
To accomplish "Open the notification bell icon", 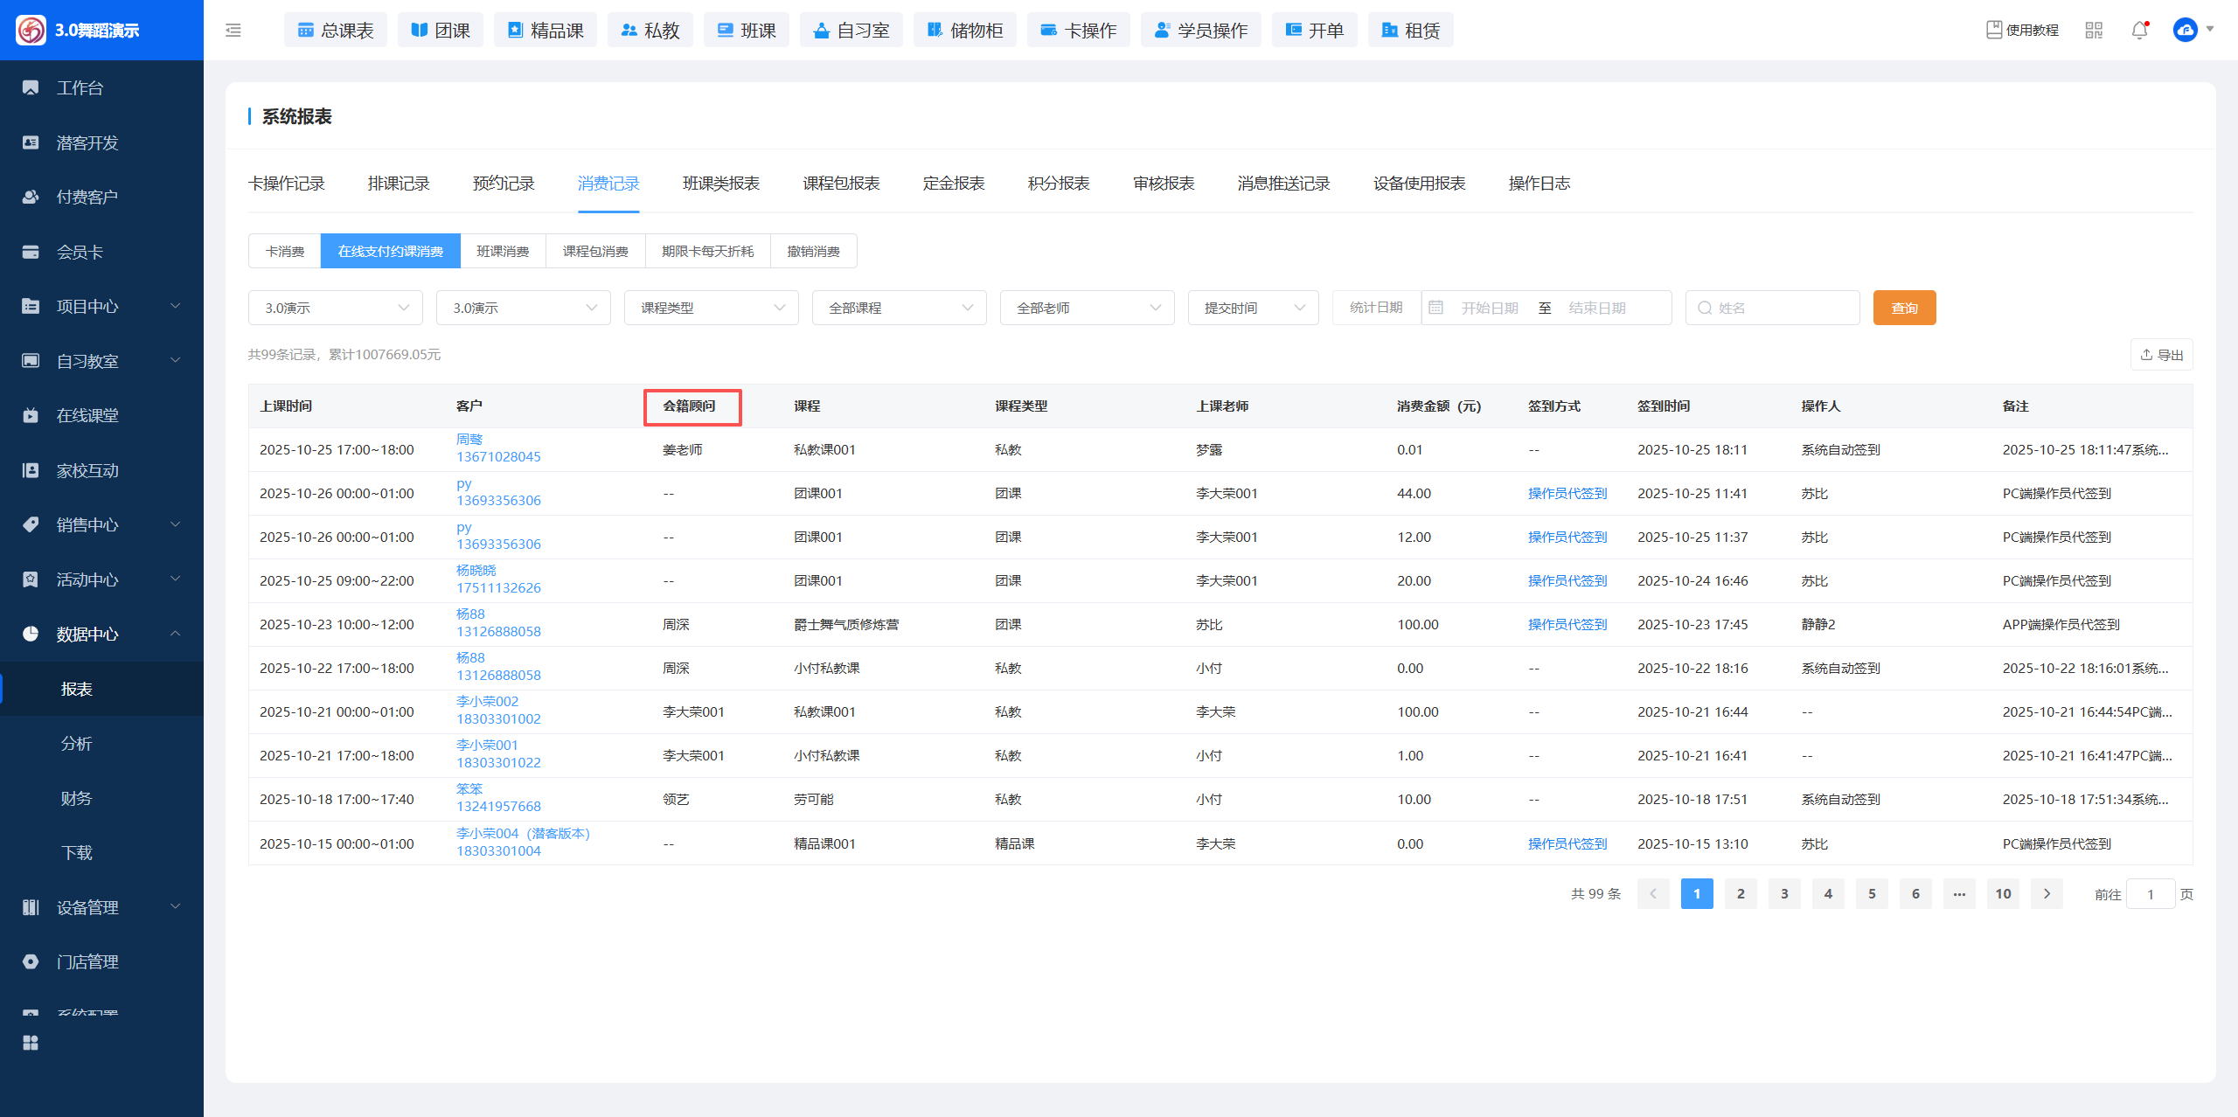I will click(2139, 31).
